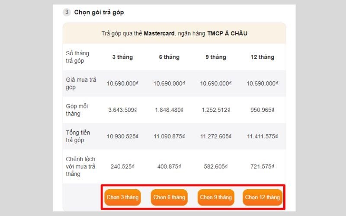The width and height of the screenshot is (346, 216).
Task: Choose the "Chọn 9 tháng" orange button
Action: [216, 197]
